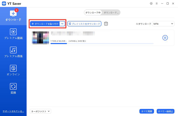Open プレミアム音楽 in the sidebar
This screenshot has height=116, width=178.
click(x=13, y=52)
